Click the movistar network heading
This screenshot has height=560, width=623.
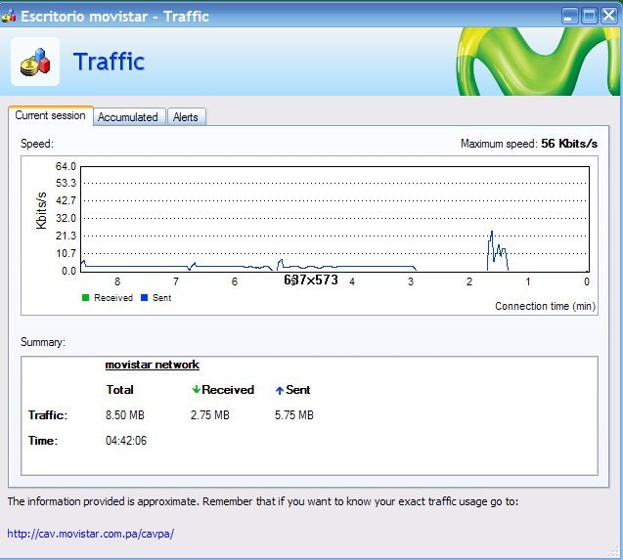(153, 365)
